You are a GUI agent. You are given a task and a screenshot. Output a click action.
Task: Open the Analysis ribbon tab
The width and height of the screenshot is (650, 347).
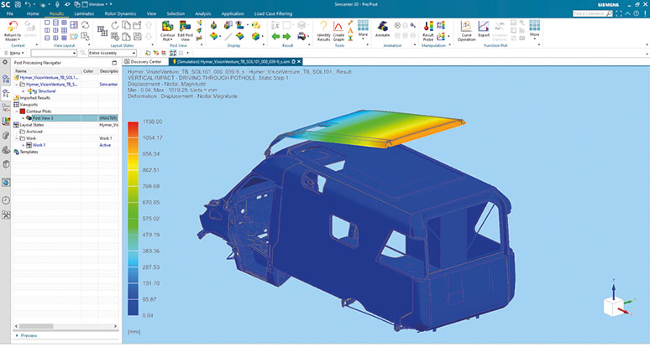202,13
